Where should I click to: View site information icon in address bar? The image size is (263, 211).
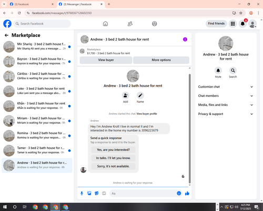coord(28,13)
